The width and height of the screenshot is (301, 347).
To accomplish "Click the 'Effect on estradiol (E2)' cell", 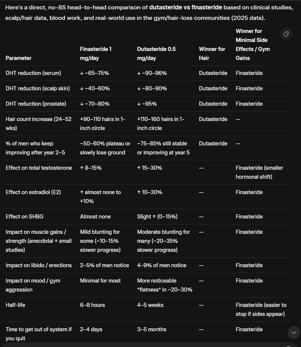I will pos(33,192).
